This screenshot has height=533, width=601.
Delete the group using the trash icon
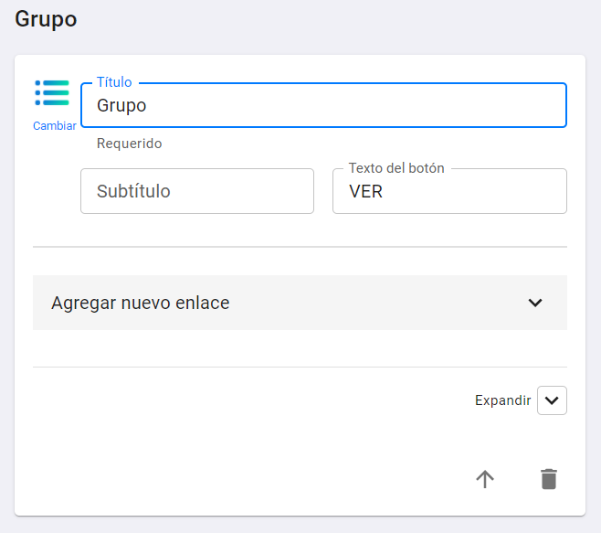pos(549,479)
